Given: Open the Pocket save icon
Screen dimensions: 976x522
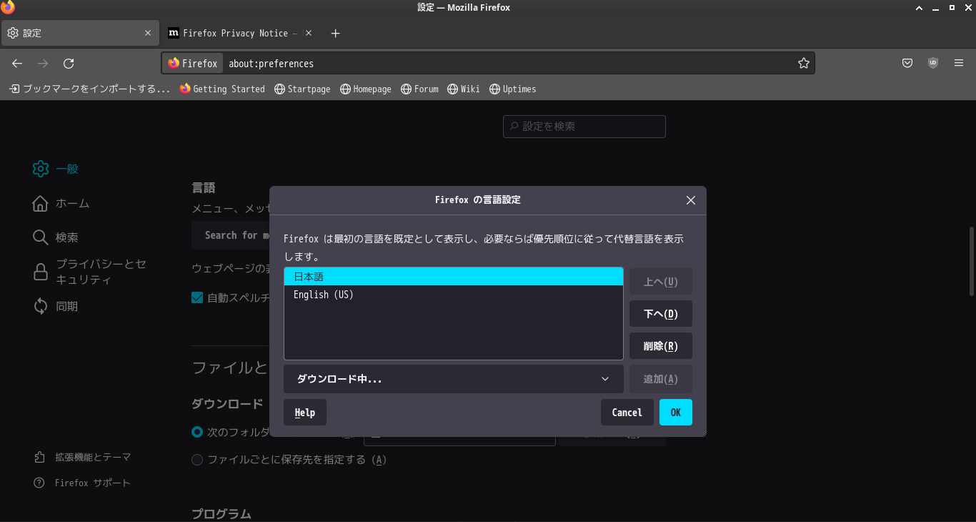Looking at the screenshot, I should click(907, 64).
